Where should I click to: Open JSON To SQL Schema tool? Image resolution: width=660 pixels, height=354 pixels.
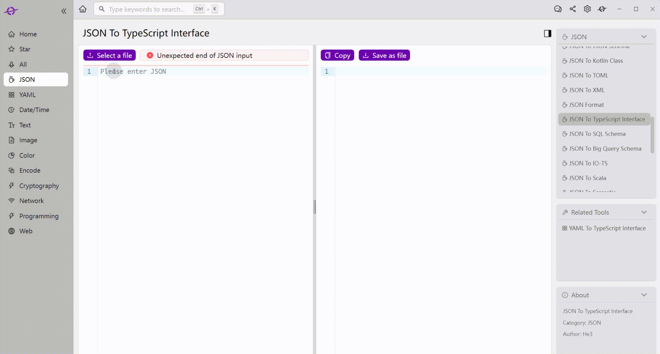[x=604, y=134]
